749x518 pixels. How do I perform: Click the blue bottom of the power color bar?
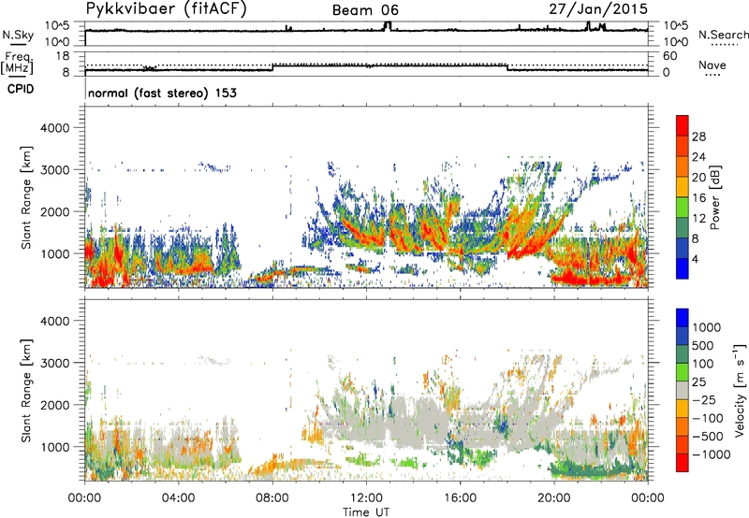click(x=683, y=268)
